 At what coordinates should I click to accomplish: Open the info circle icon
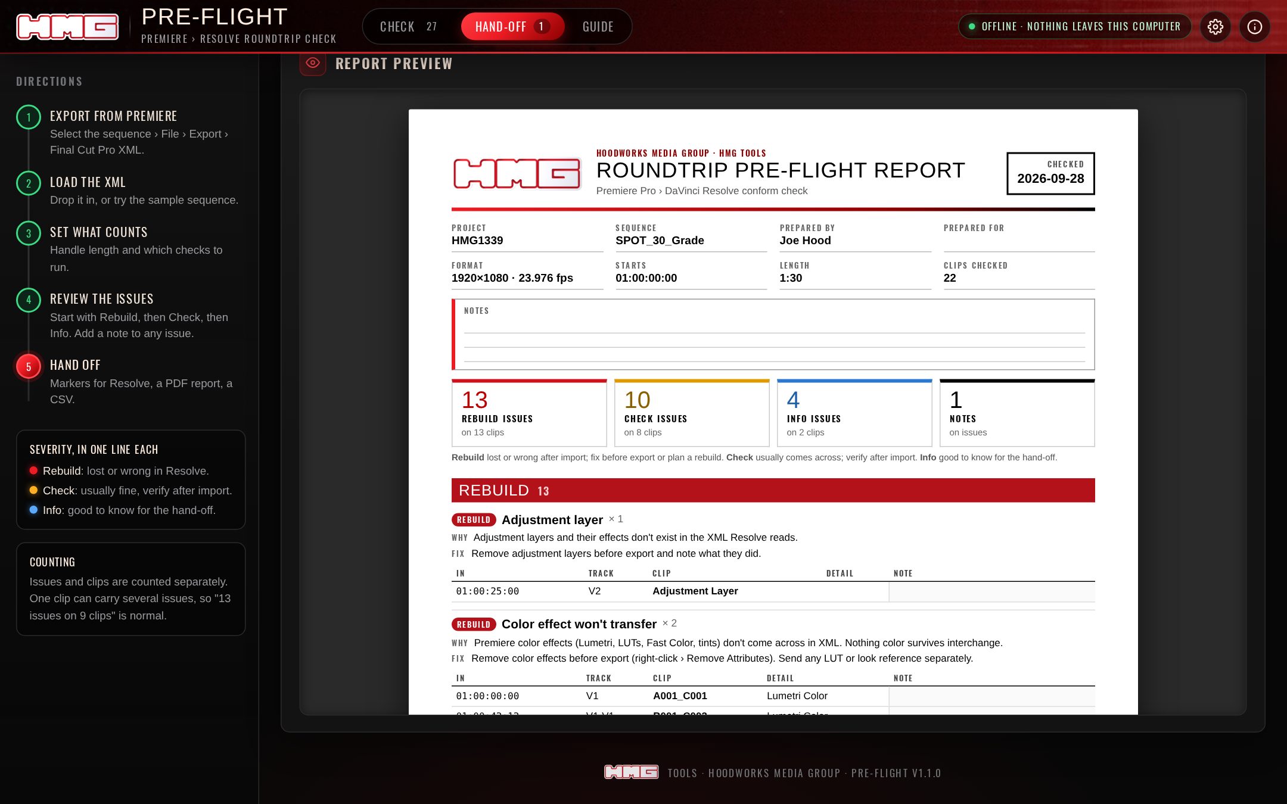(1255, 27)
